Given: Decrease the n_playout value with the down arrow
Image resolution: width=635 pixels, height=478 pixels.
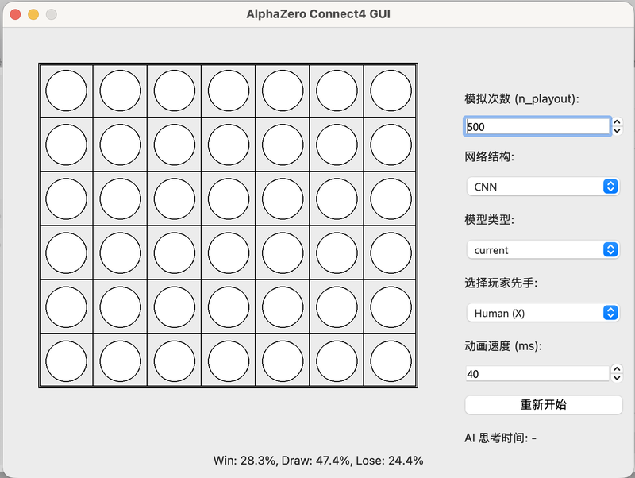Looking at the screenshot, I should (x=618, y=131).
